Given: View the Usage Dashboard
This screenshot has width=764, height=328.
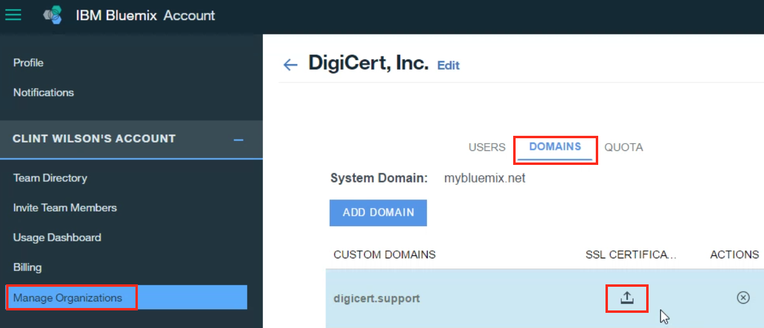Looking at the screenshot, I should coord(57,238).
